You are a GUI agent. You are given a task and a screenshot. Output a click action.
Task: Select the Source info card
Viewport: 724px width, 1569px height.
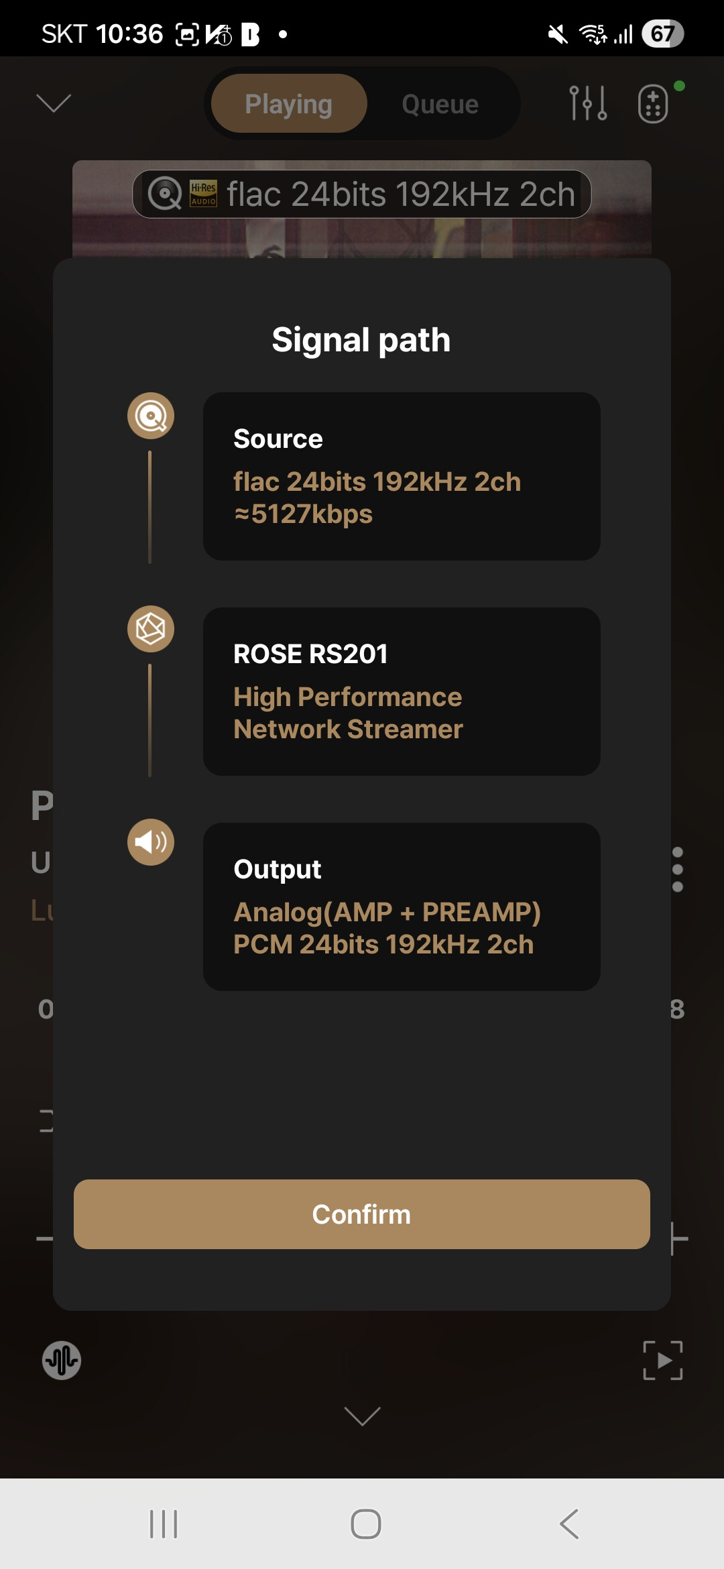point(402,476)
